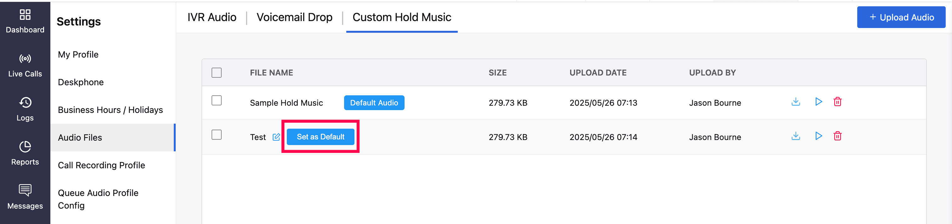Download the Test audio file
This screenshot has height=224, width=952.
pyautogui.click(x=795, y=136)
